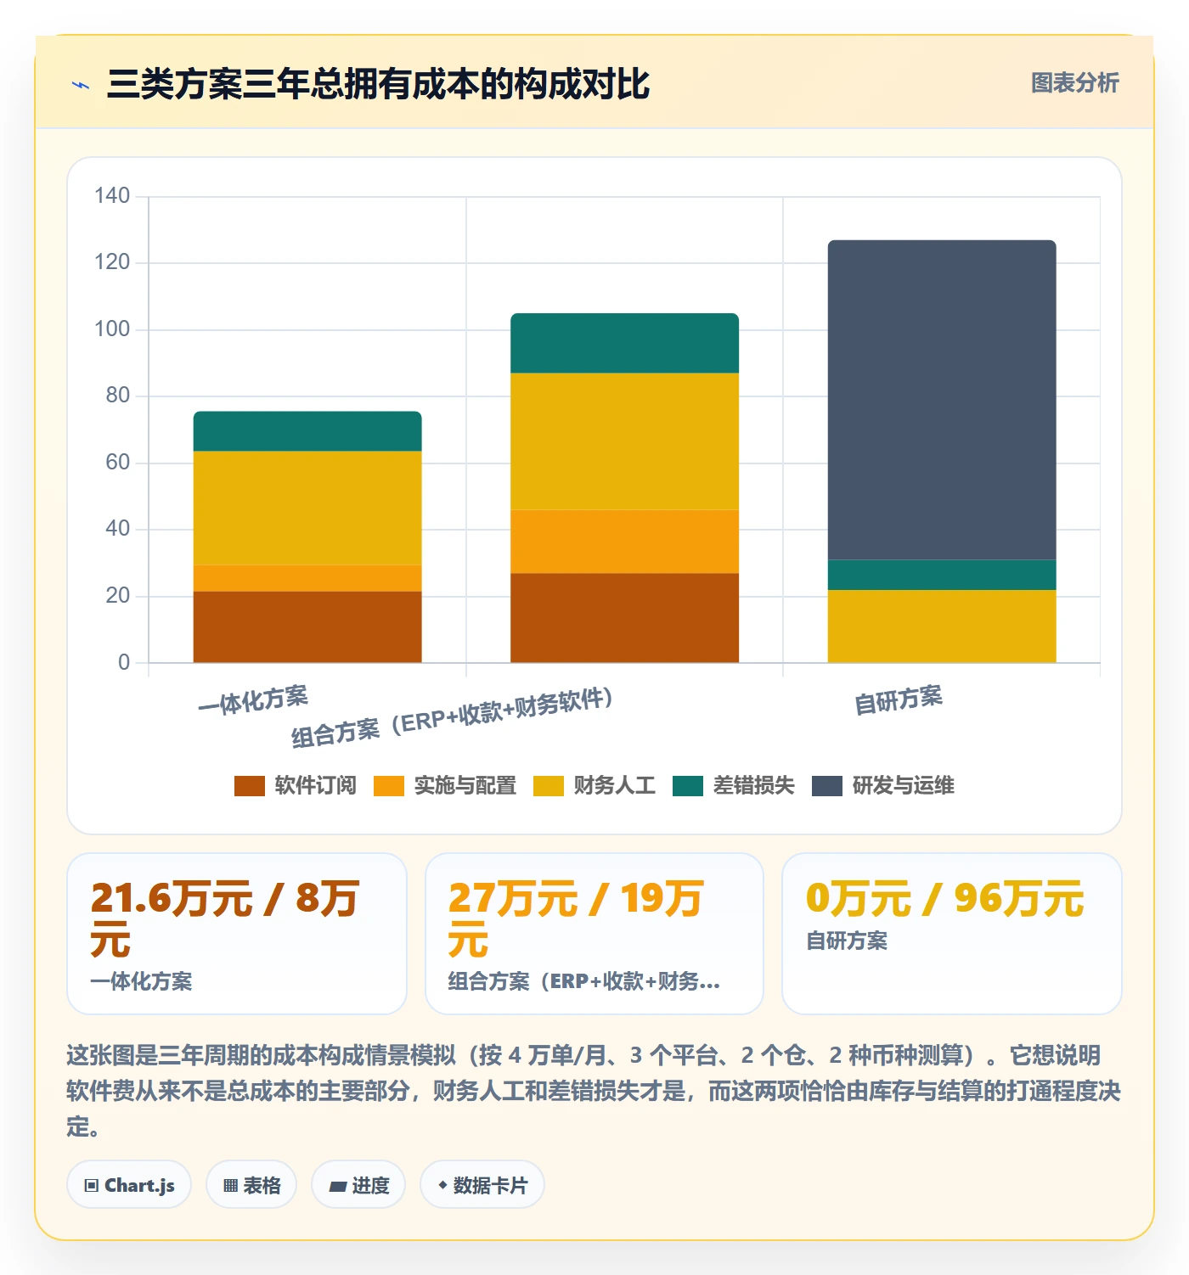Click the lightning icon beside the chart title
The height and width of the screenshot is (1275, 1189).
tap(81, 85)
